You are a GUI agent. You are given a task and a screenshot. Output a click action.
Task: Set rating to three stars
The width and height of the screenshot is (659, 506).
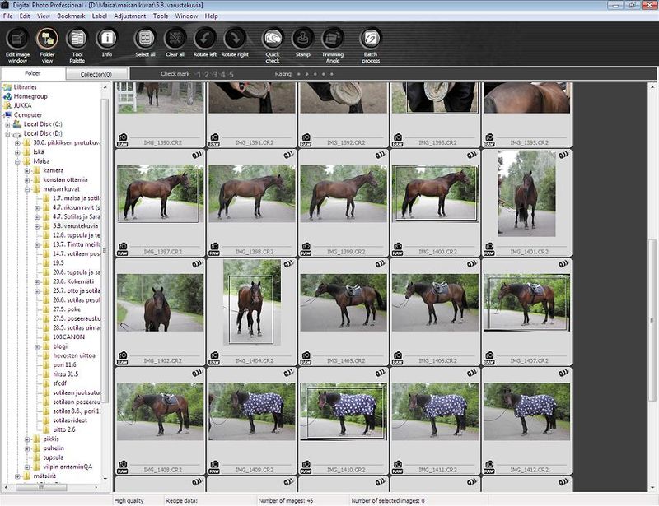[x=315, y=74]
